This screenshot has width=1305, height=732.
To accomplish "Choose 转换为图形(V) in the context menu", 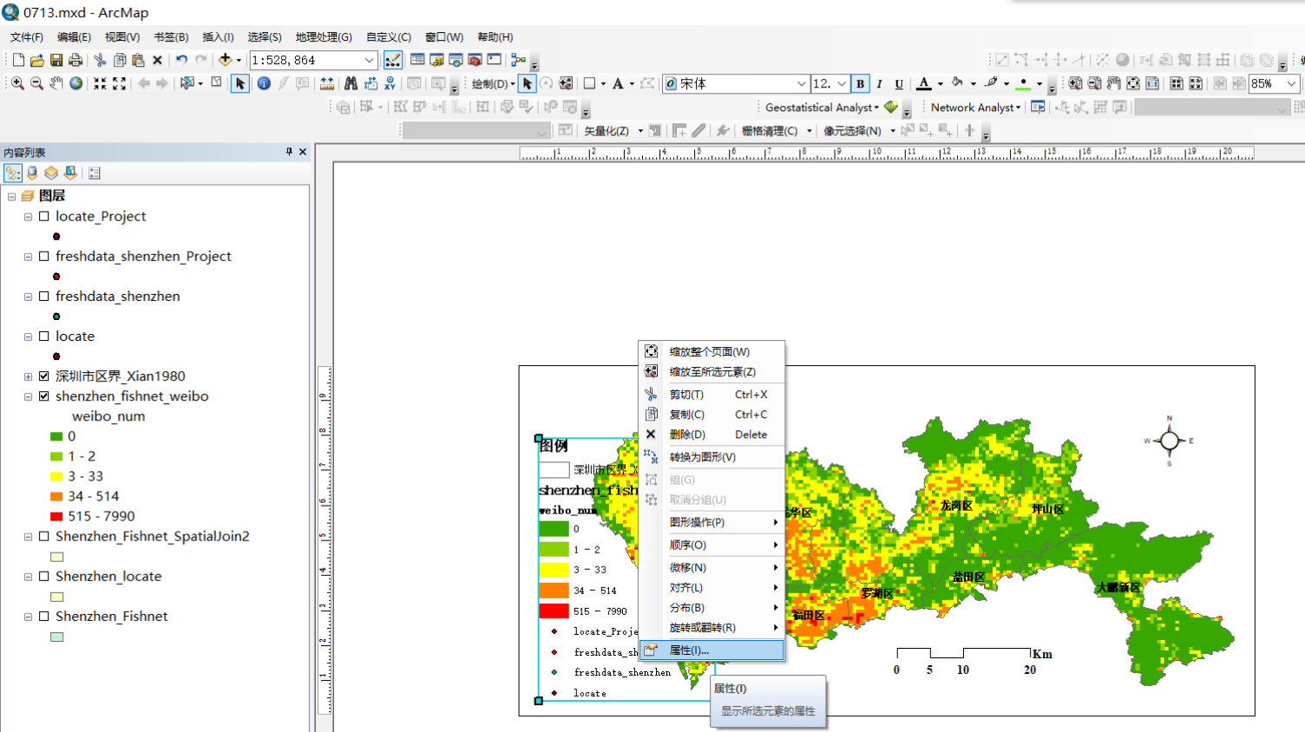I will (x=712, y=456).
